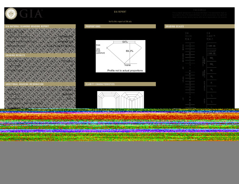Click the Profile not to actual proportions caption

(x=125, y=71)
